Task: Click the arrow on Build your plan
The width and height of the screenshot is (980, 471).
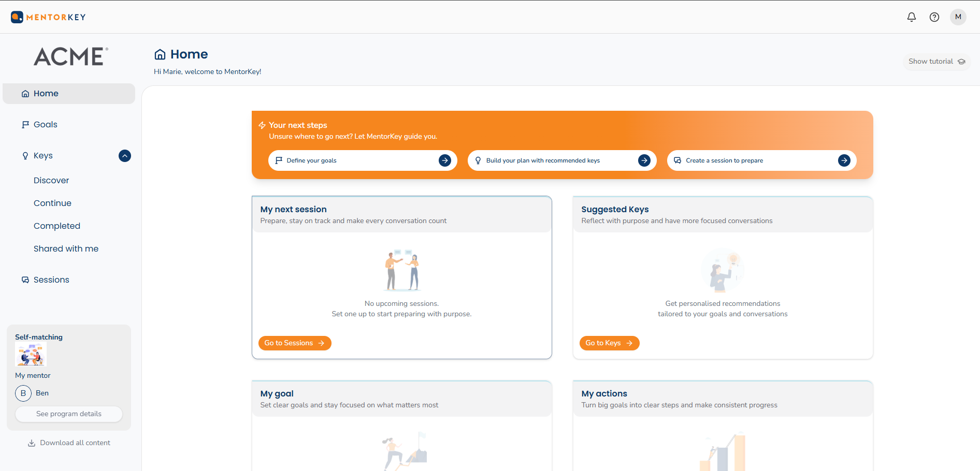Action: point(644,160)
